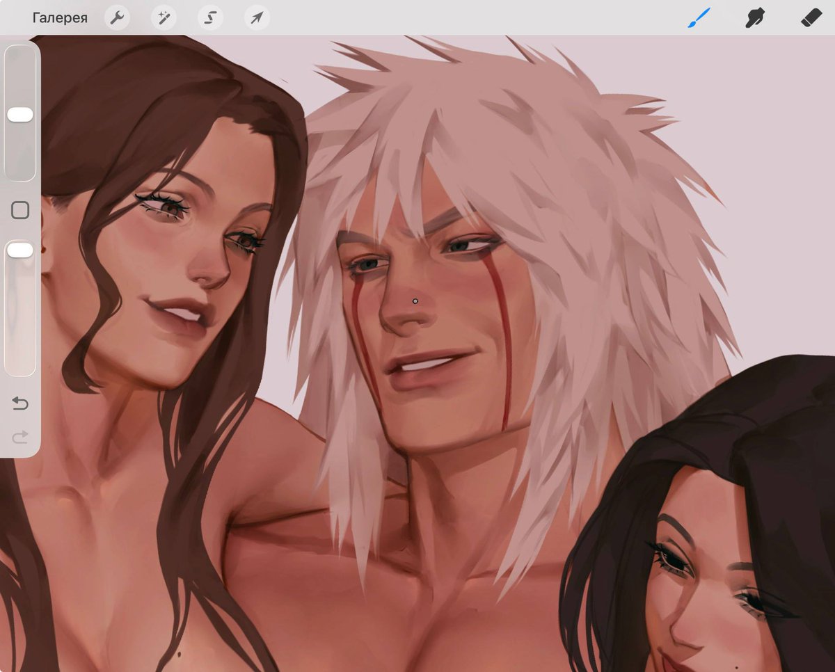The image size is (835, 672).
Task: Activate the Transform arrow tool
Action: (x=257, y=18)
